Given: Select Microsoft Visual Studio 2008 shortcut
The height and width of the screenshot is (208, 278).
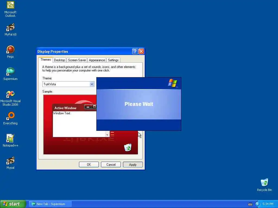Looking at the screenshot, I should [x=11, y=98].
